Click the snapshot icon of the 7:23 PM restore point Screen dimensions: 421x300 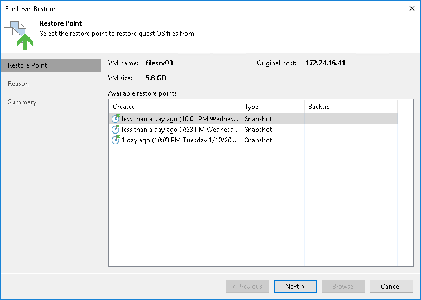pos(116,129)
